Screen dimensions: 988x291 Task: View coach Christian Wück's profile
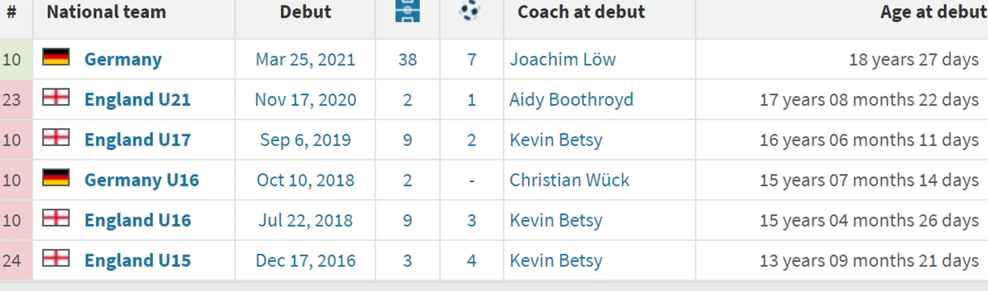tap(569, 180)
